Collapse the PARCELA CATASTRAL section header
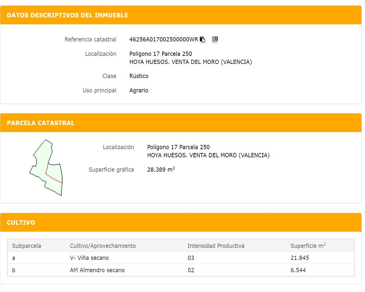Viewport: 365px width, 292px height. coord(41,123)
